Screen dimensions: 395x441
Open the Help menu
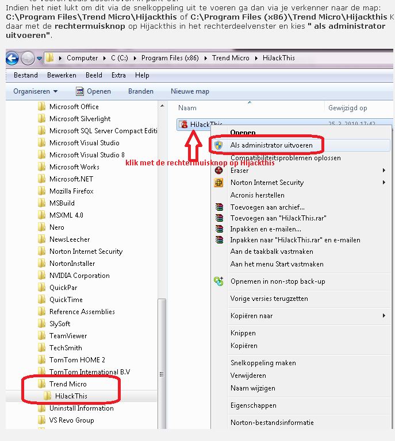pyautogui.click(x=142, y=75)
